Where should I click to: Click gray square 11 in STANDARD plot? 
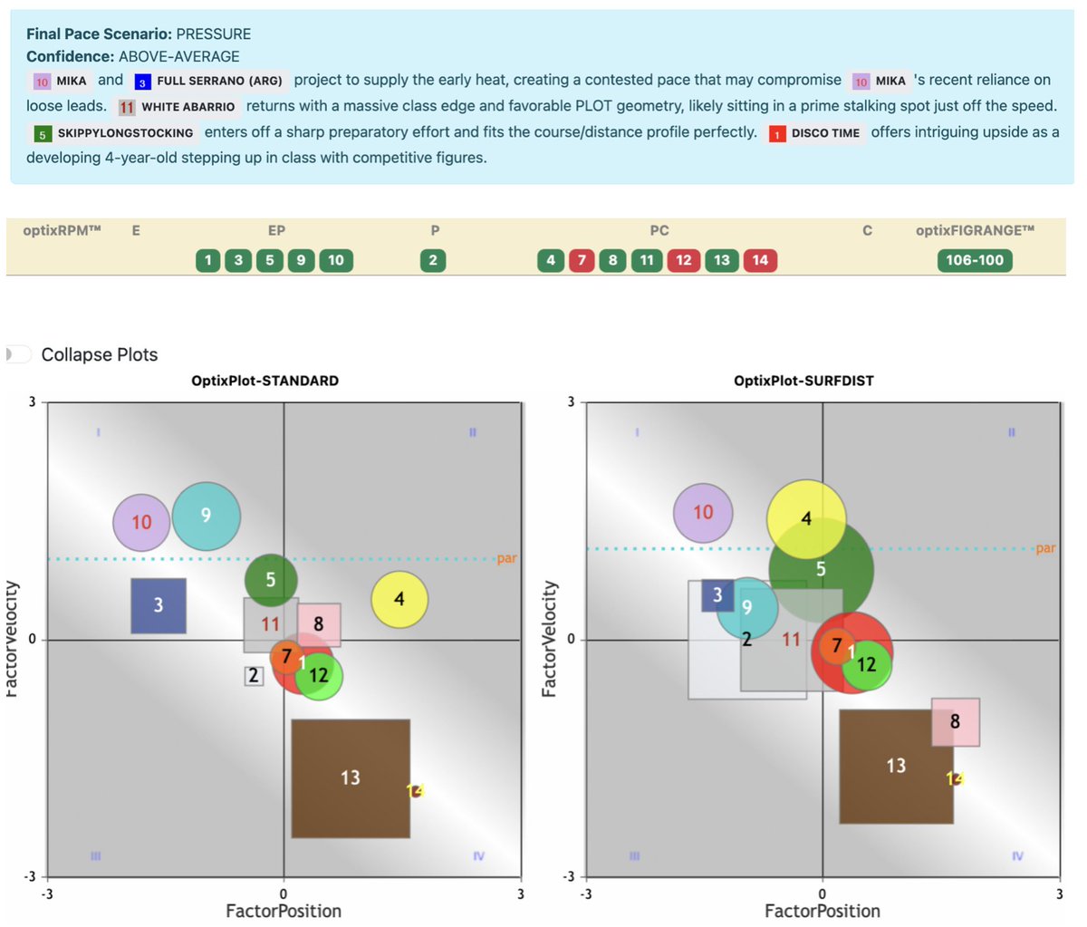point(271,624)
